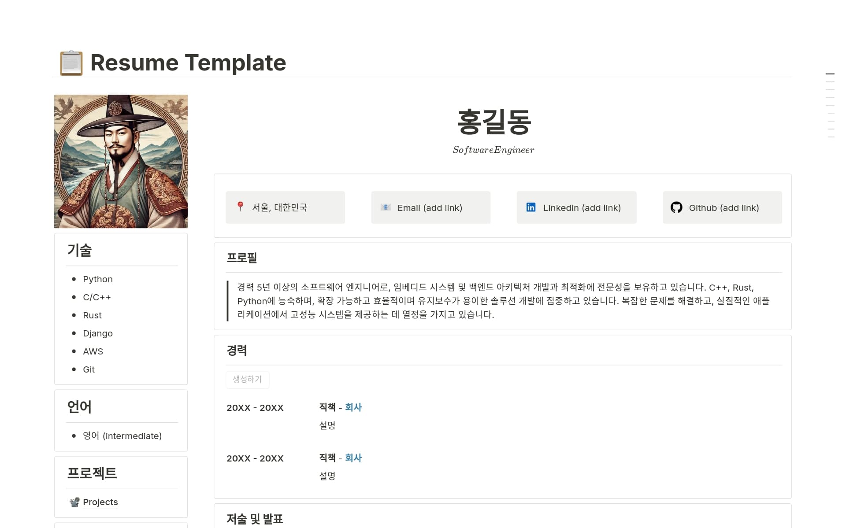Screen dimensions: 846x528
Task: Click the first 직책 position label
Action: [x=327, y=407]
